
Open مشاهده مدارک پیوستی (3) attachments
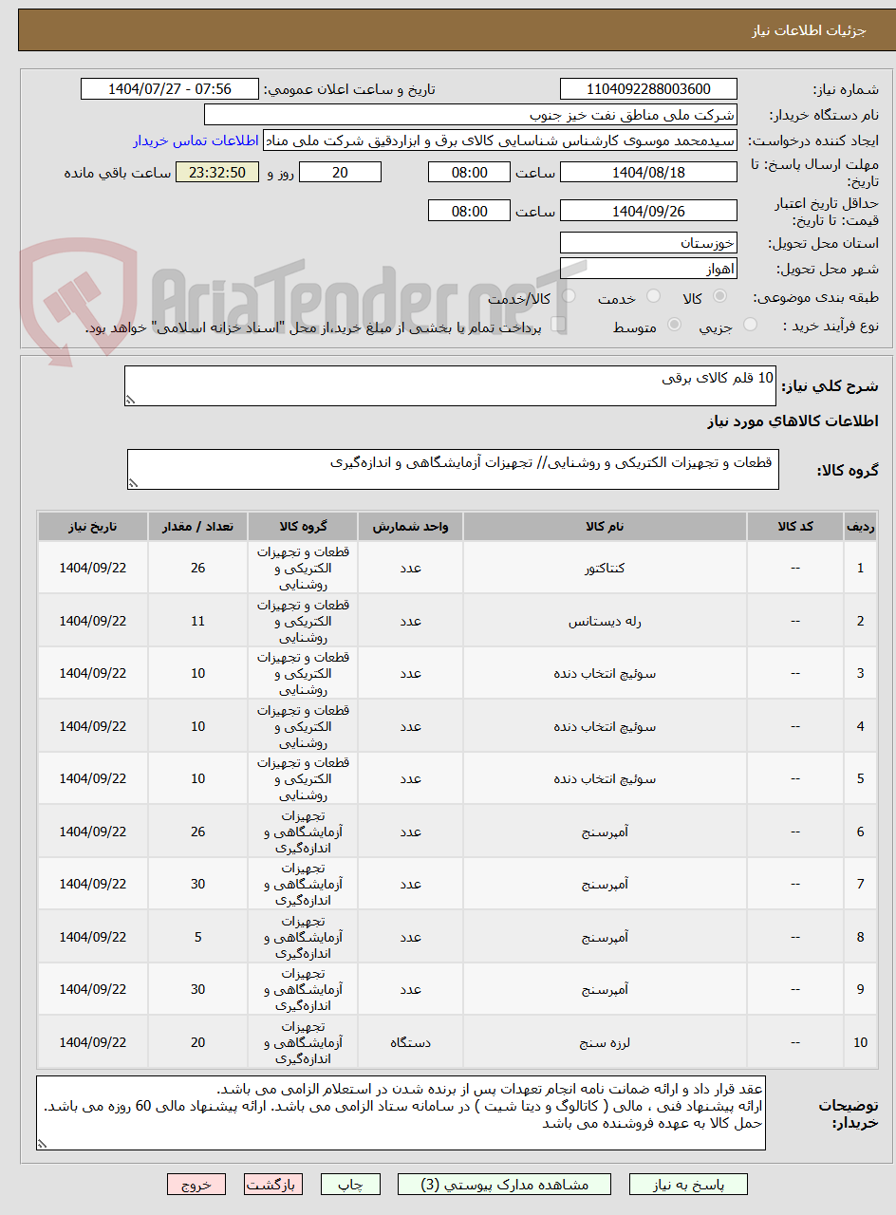pos(504,1185)
